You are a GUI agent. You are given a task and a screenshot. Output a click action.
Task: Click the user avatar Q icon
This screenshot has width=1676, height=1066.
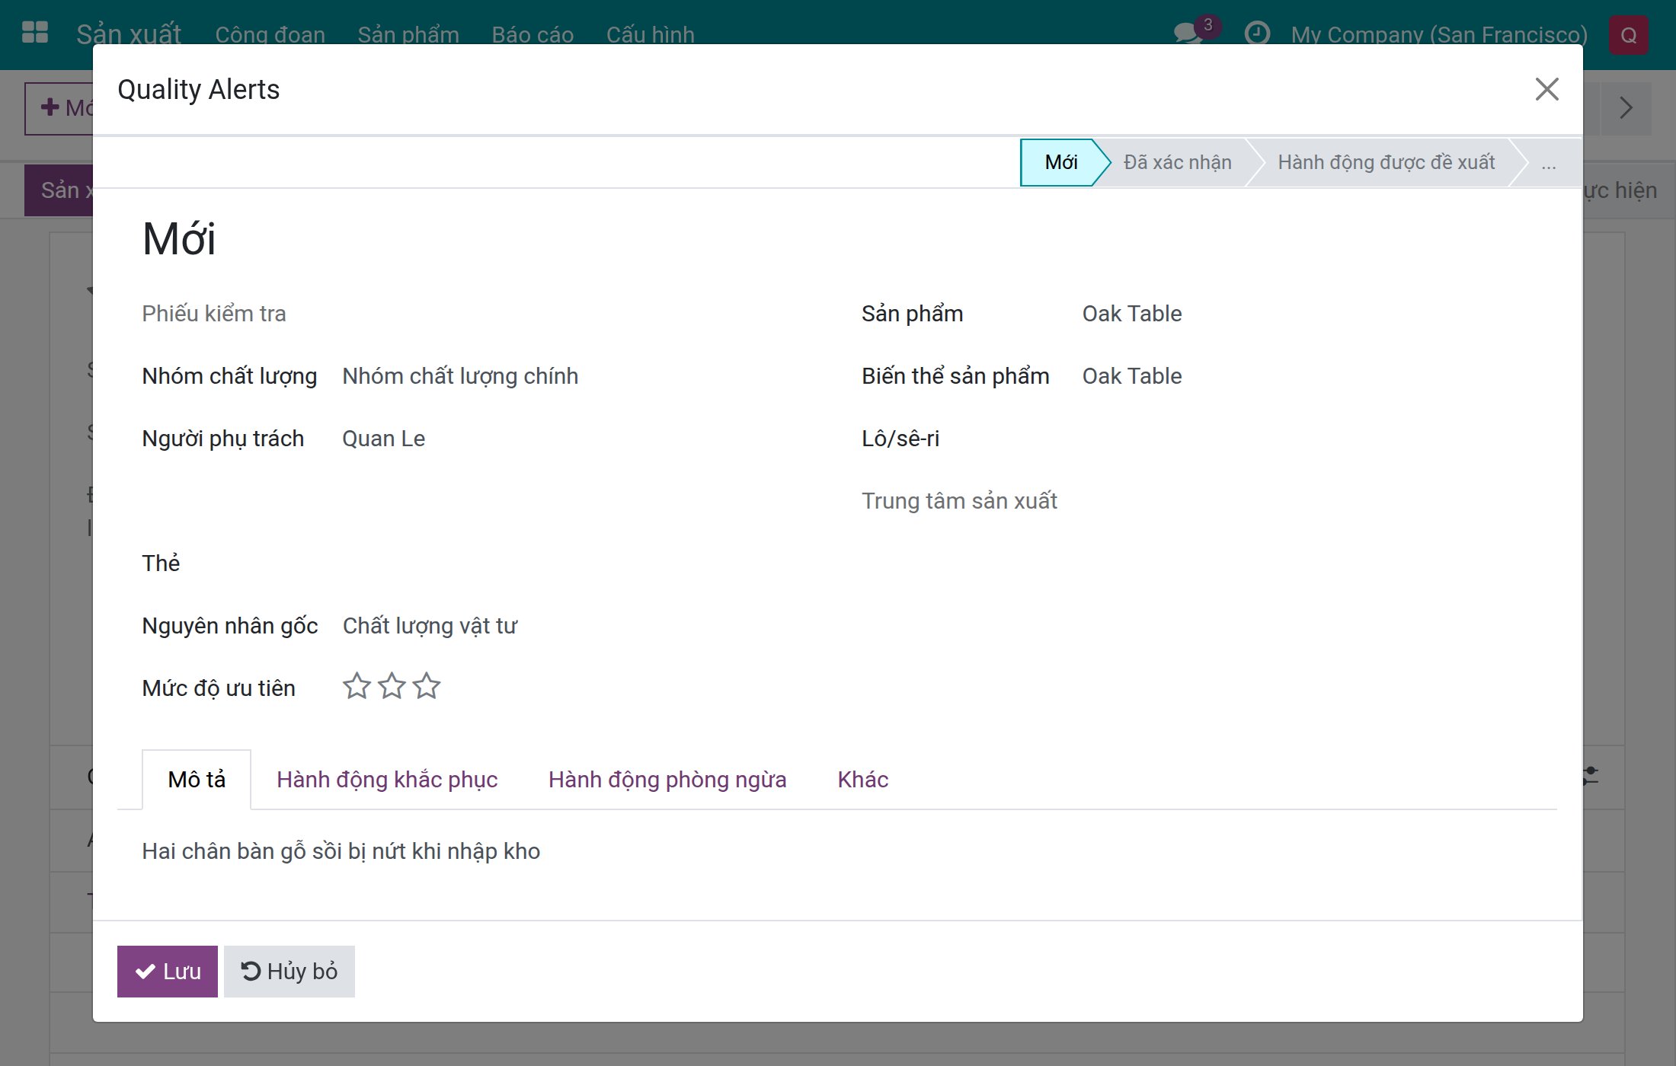point(1629,35)
